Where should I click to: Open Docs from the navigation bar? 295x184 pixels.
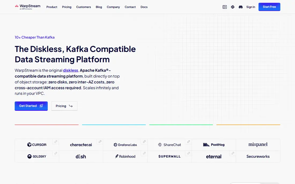pyautogui.click(x=144, y=7)
